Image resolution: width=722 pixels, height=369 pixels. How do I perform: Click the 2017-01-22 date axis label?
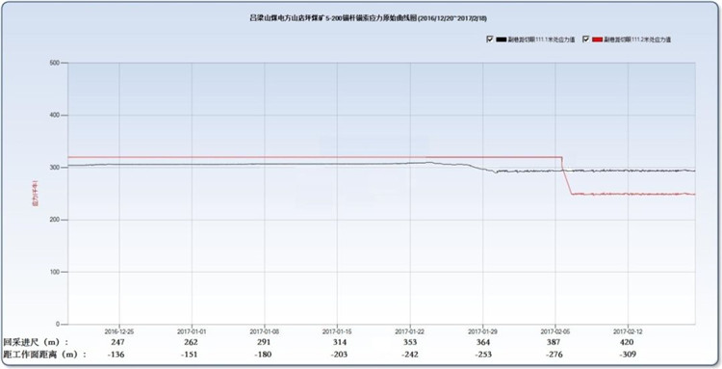410,330
